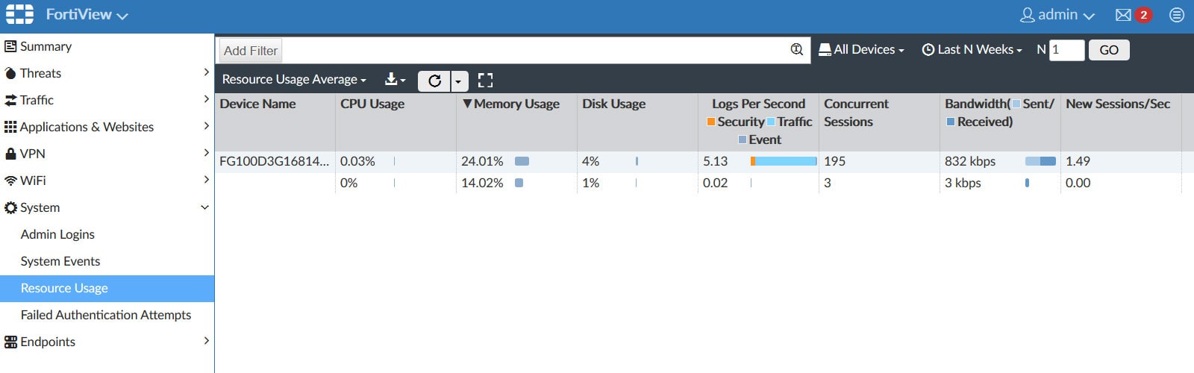Open the All Devices dropdown
This screenshot has width=1194, height=373.
(x=862, y=50)
